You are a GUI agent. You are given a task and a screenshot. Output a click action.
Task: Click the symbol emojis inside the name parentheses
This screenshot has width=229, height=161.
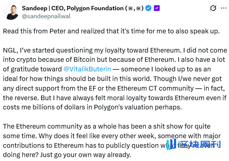134,8
